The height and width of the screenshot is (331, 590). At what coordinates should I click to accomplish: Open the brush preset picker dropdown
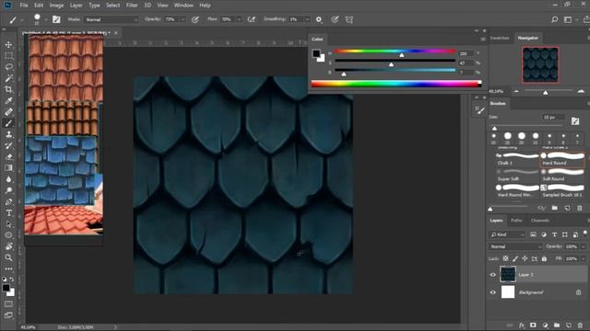pyautogui.click(x=46, y=19)
